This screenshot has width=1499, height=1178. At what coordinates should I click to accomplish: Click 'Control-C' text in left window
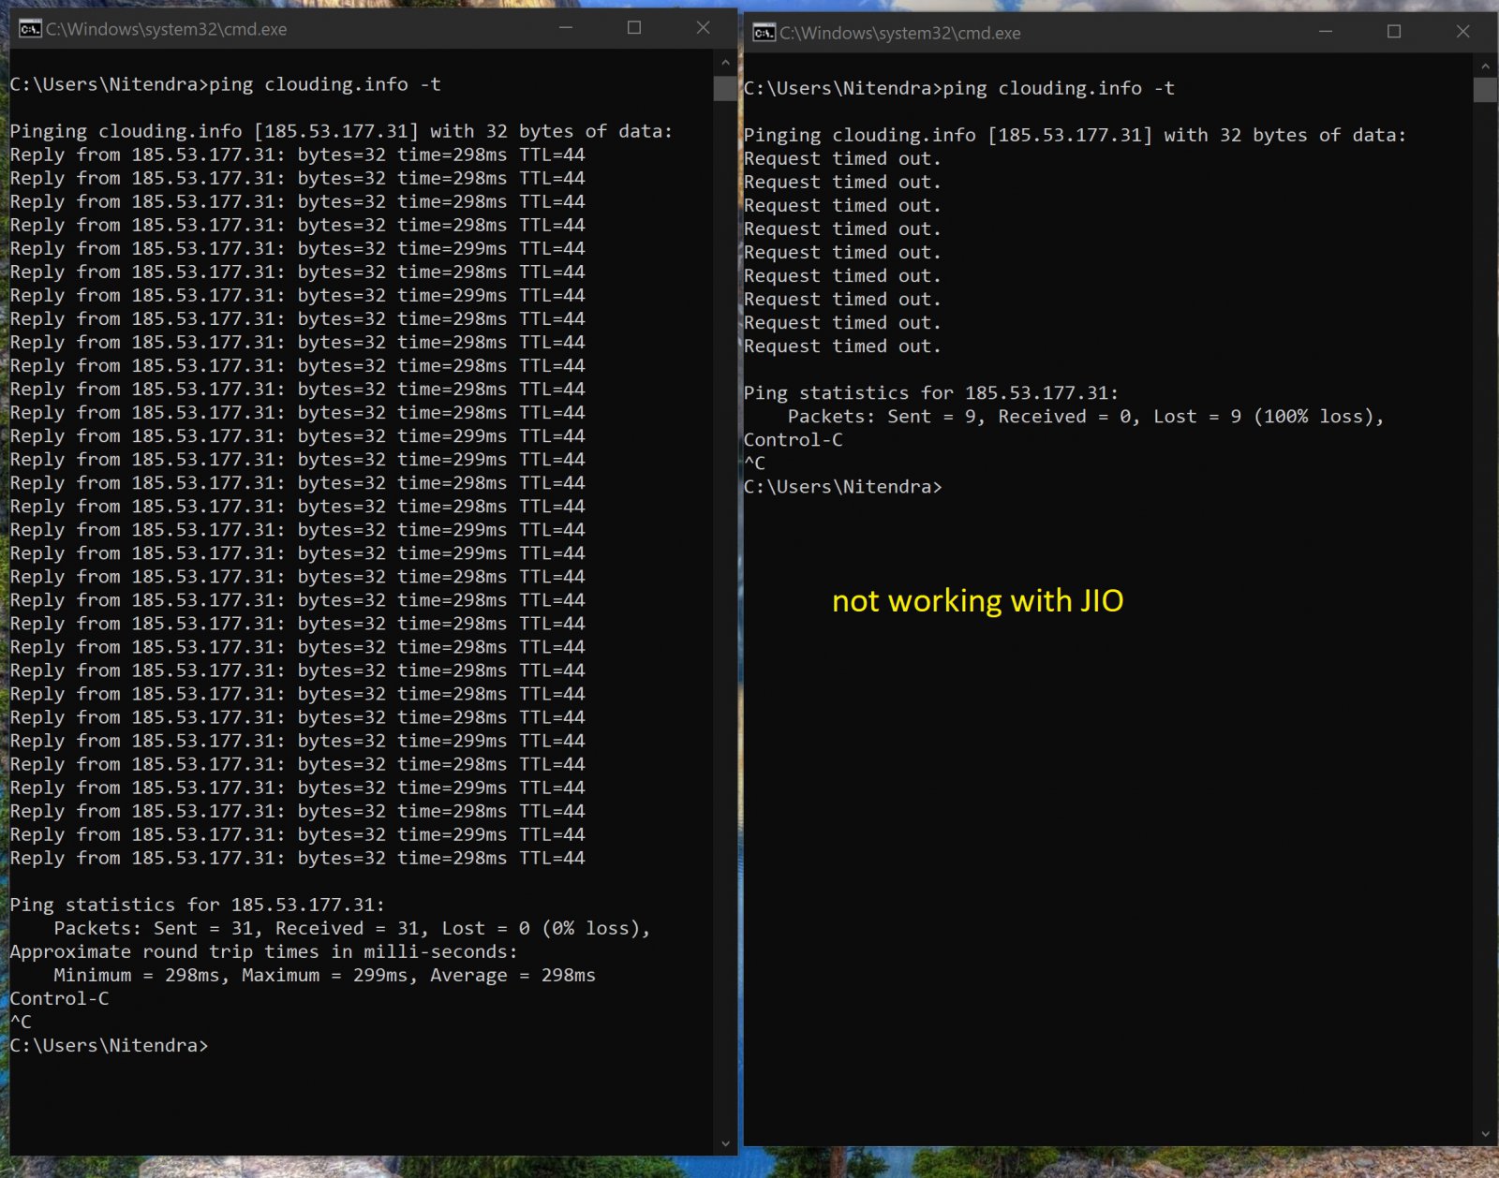tap(59, 998)
